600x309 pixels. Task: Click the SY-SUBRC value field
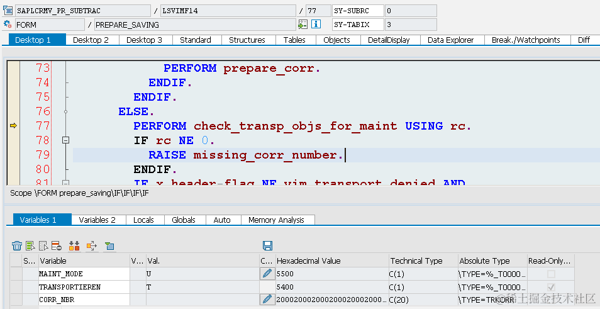[411, 11]
